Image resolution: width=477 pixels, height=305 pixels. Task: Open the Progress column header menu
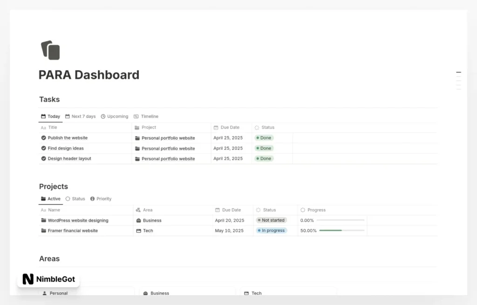coord(313,210)
